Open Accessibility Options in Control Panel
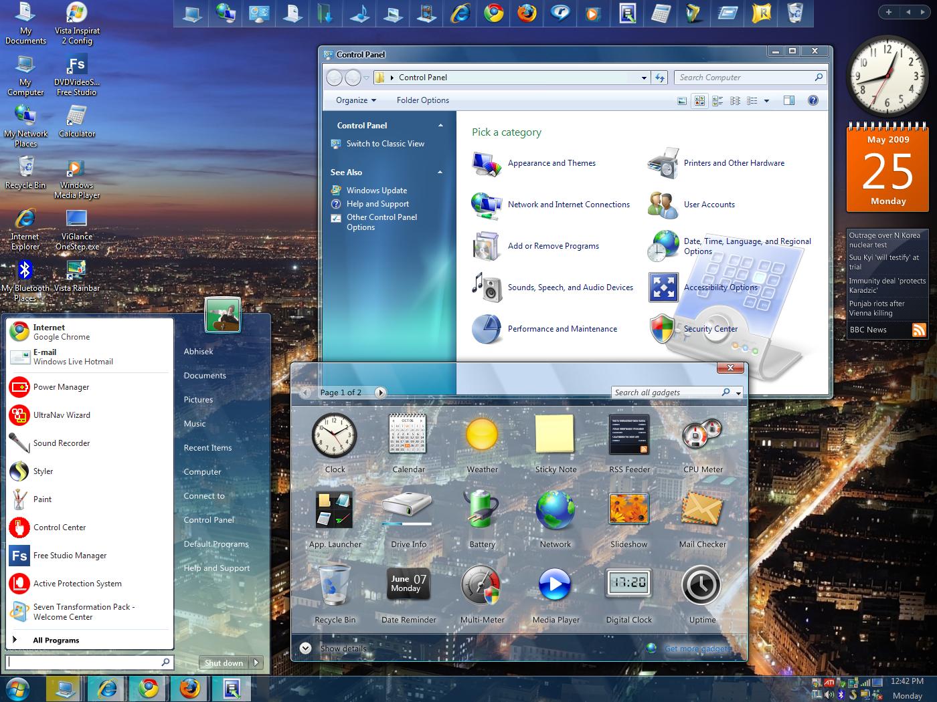The image size is (937, 702). click(x=721, y=287)
